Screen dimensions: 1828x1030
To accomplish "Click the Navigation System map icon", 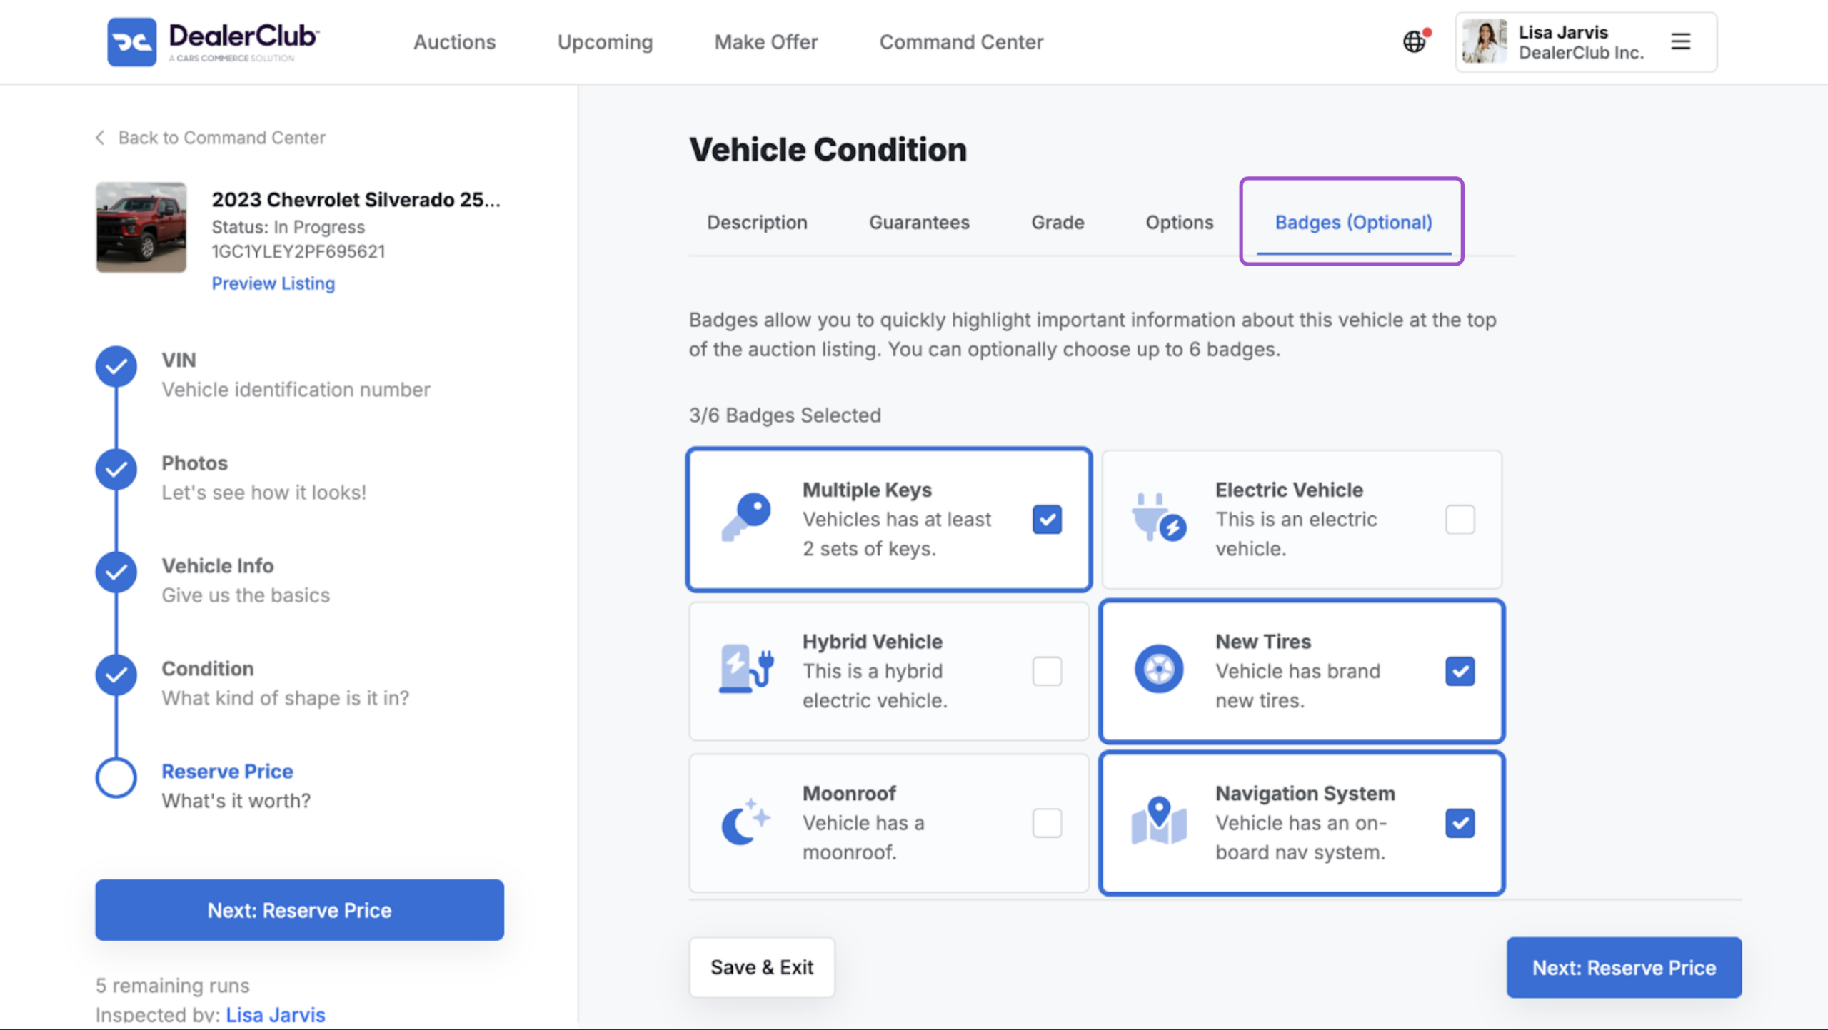I will pos(1158,821).
